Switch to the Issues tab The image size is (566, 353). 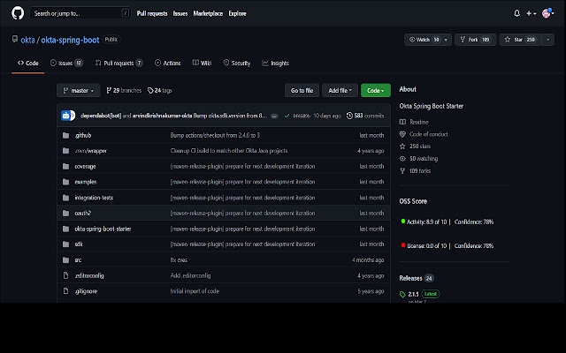pos(66,63)
